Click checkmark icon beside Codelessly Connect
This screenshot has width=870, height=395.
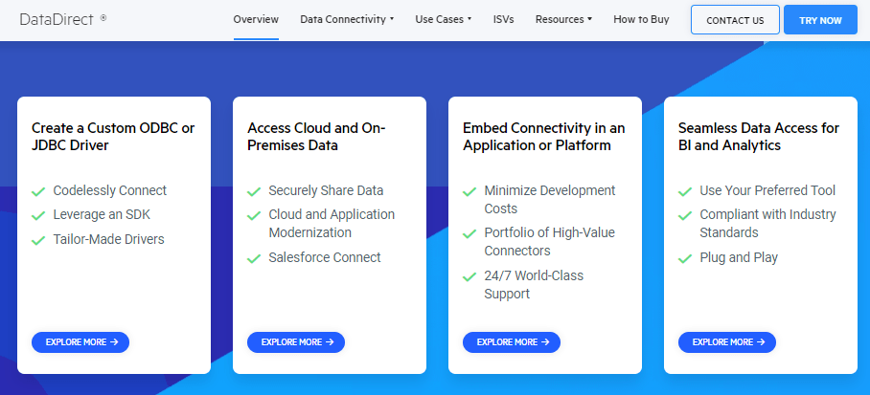coord(38,191)
